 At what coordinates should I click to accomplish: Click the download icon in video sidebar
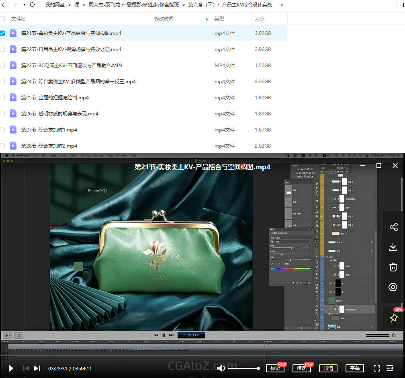coord(393,247)
